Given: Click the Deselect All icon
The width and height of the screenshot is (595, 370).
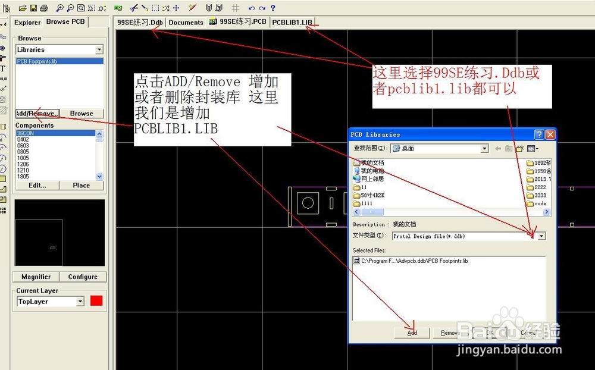Looking at the screenshot, I should (166, 8).
